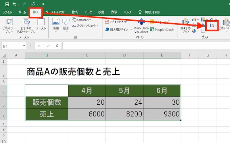Select the 5月 header cell
The width and height of the screenshot is (230, 143).
click(x=125, y=91)
